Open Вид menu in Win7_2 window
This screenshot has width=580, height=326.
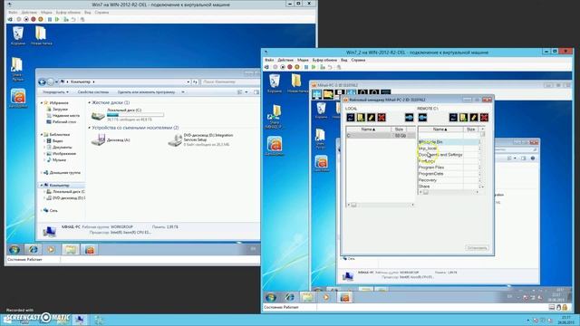pos(344,60)
